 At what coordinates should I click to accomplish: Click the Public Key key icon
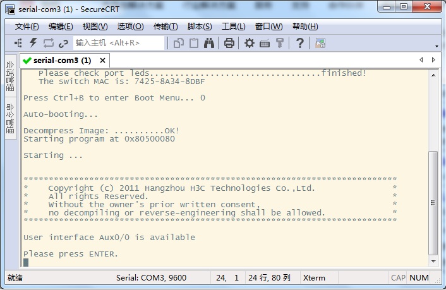(280, 43)
